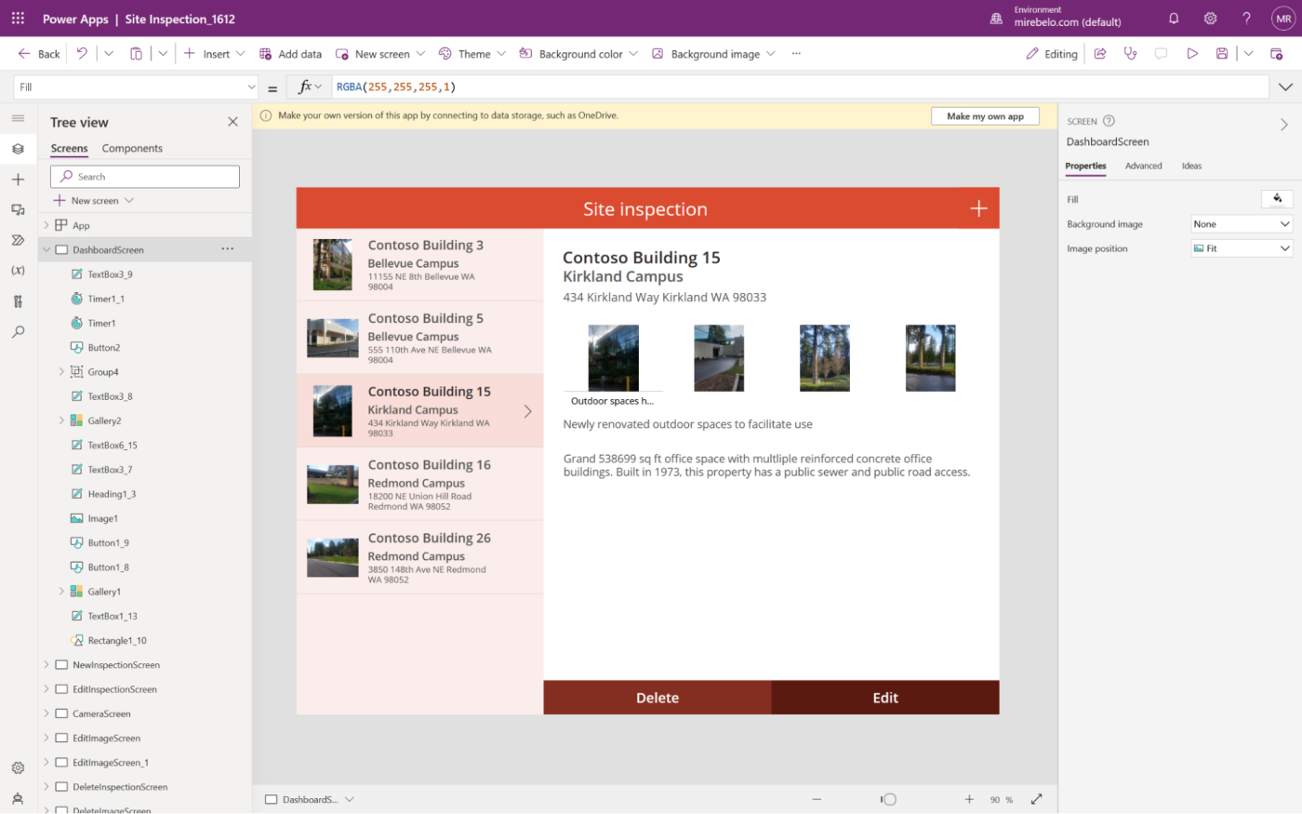The image size is (1302, 814).
Task: Click the Back button
Action: point(38,54)
